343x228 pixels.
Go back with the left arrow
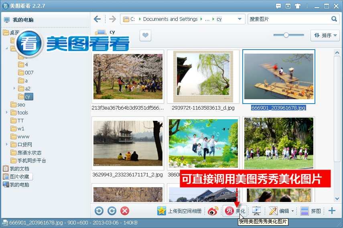[97, 19]
